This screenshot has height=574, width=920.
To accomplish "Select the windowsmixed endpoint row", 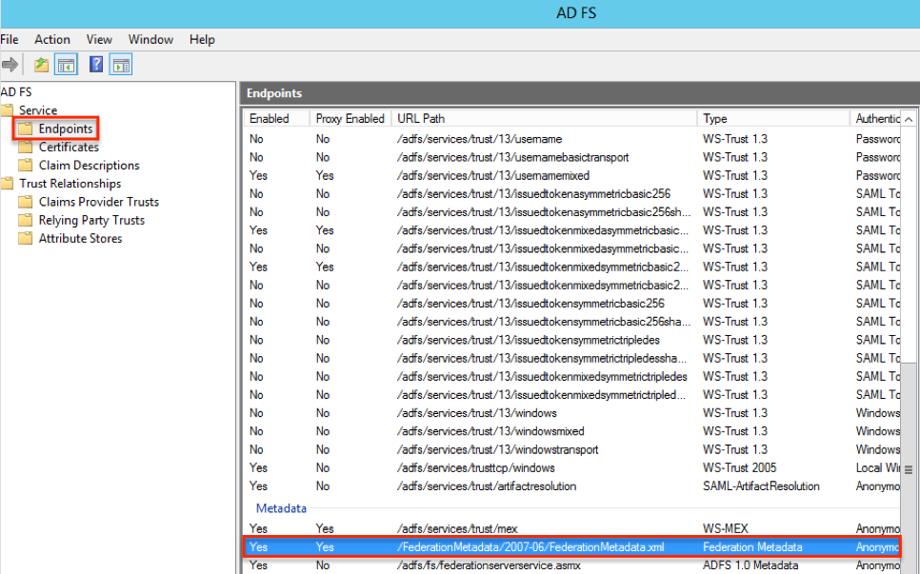I will pyautogui.click(x=572, y=431).
